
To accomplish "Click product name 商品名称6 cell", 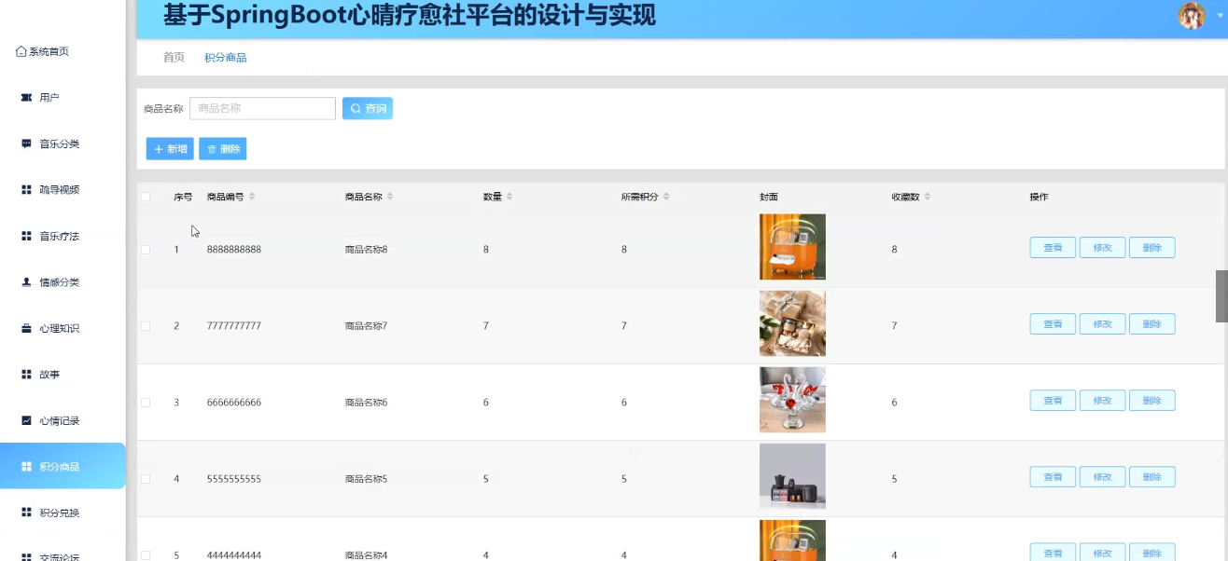I will pyautogui.click(x=366, y=403).
